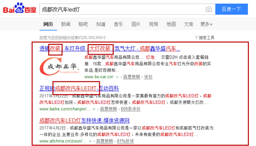Open the 609条评价 reviews link

(130, 109)
